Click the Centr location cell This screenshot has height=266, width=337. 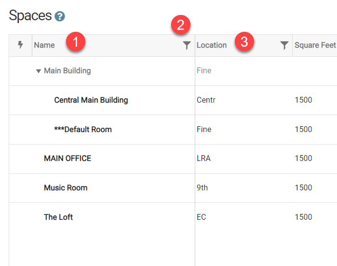coord(206,100)
